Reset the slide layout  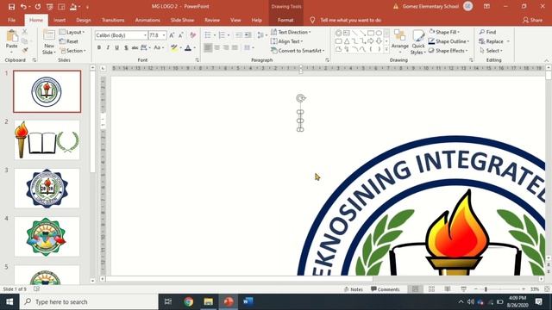(69, 41)
